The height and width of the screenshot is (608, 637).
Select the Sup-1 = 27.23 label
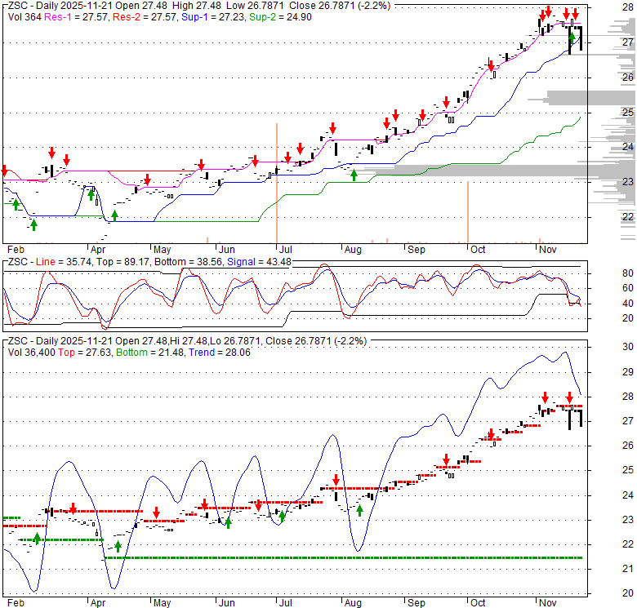205,16
